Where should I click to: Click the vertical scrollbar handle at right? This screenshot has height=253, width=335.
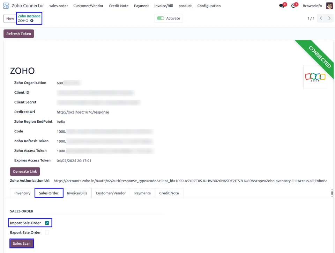pos(332,193)
